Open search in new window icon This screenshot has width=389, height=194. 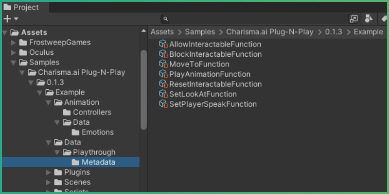point(354,19)
